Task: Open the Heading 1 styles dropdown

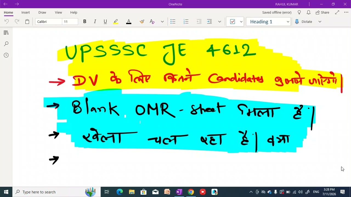Action: (268, 22)
